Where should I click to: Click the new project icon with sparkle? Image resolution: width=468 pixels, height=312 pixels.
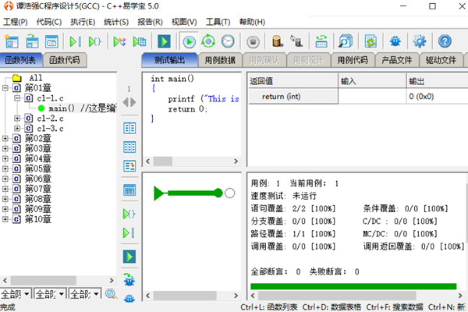pyautogui.click(x=12, y=41)
